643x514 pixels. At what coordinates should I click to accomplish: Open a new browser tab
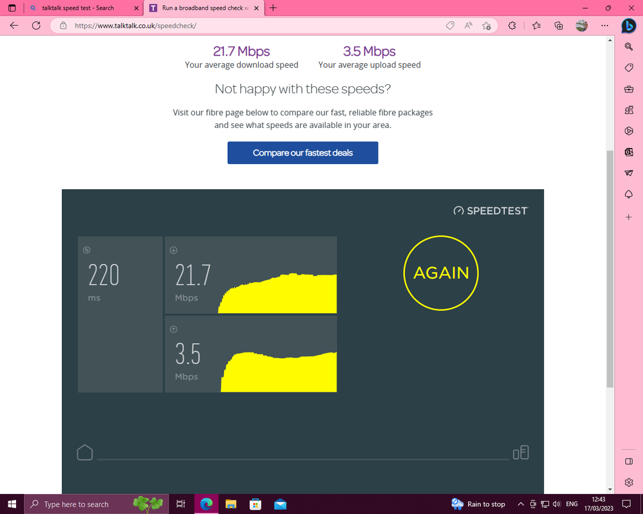(x=274, y=8)
